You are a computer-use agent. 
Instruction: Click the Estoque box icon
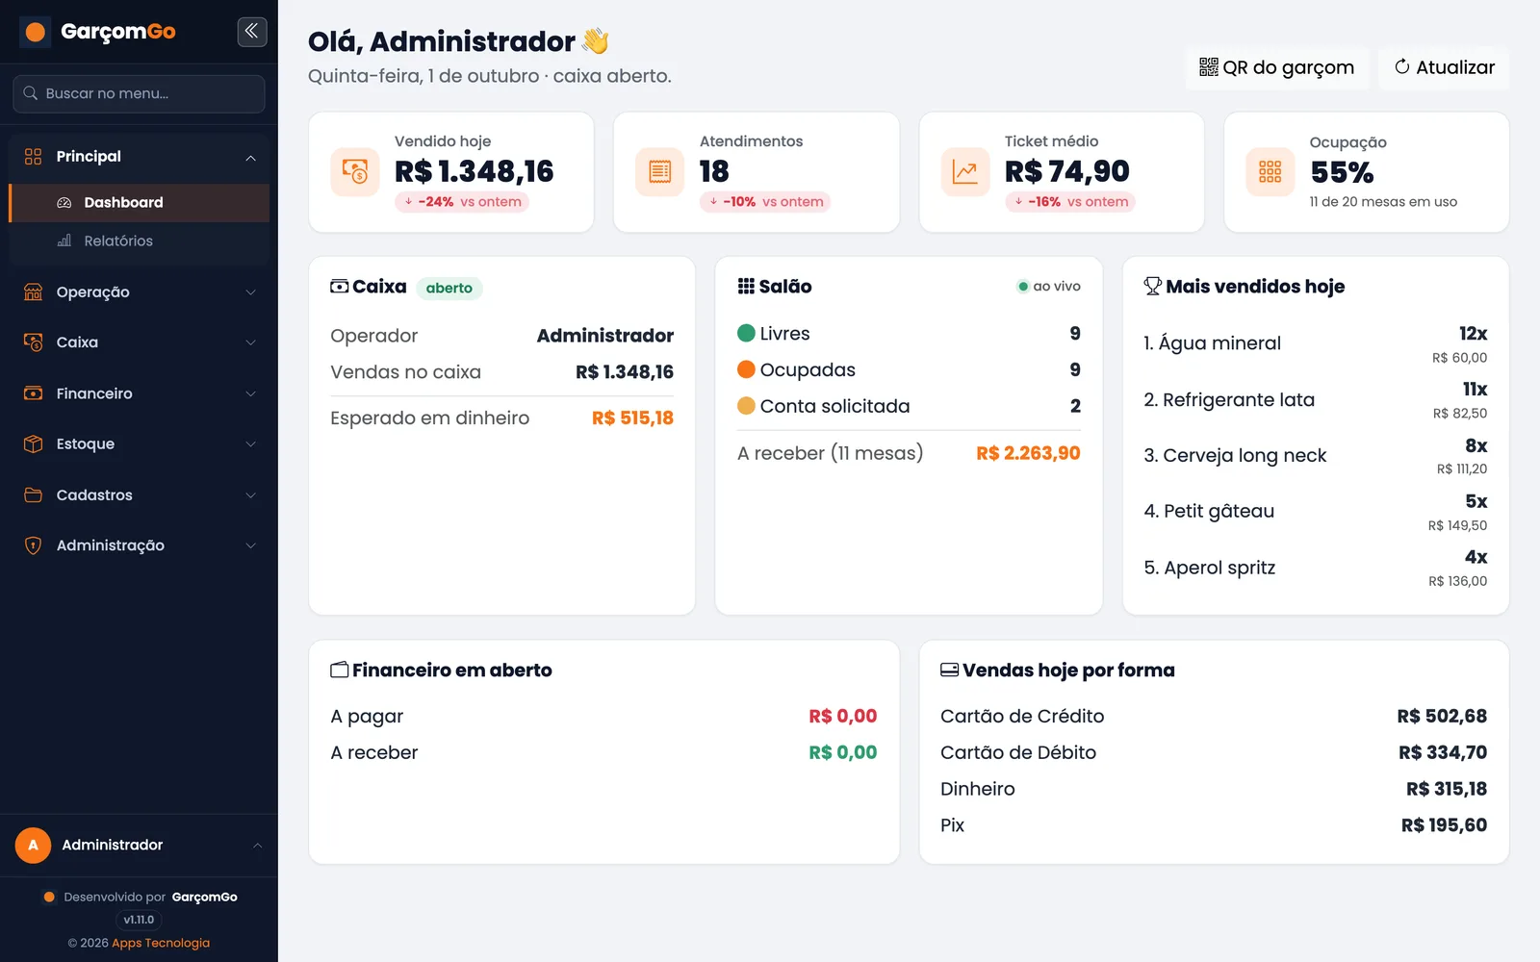pos(34,443)
